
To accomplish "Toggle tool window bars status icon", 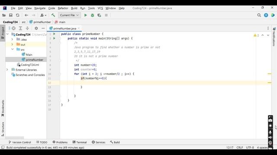I will (3, 147).
